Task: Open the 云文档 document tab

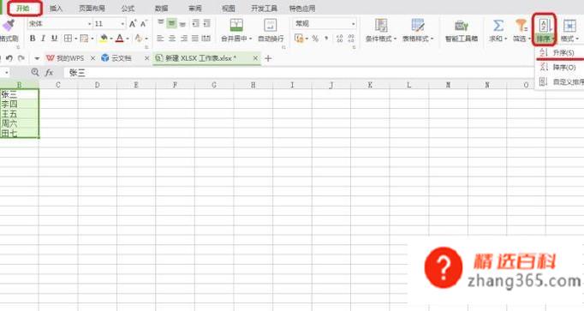Action: click(116, 58)
